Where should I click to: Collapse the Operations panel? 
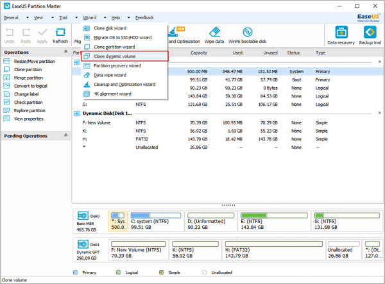(65, 51)
